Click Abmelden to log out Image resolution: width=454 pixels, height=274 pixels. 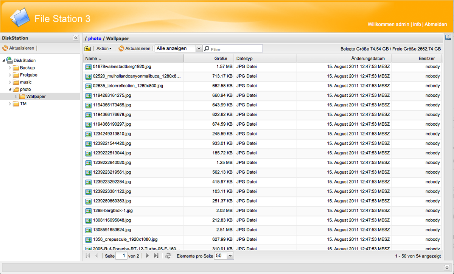point(435,24)
